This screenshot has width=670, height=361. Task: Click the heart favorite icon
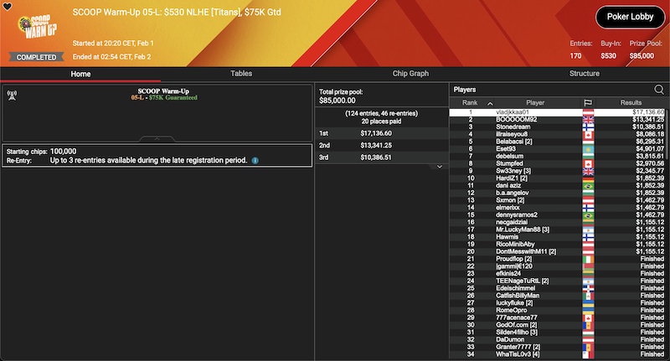point(8,6)
